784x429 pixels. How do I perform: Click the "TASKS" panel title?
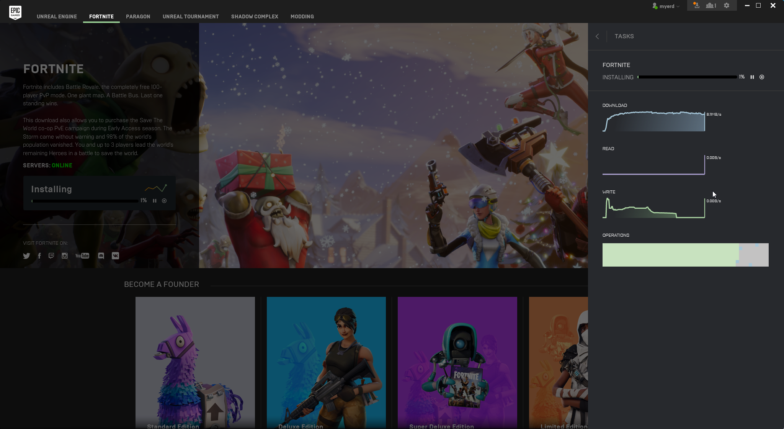pos(624,36)
